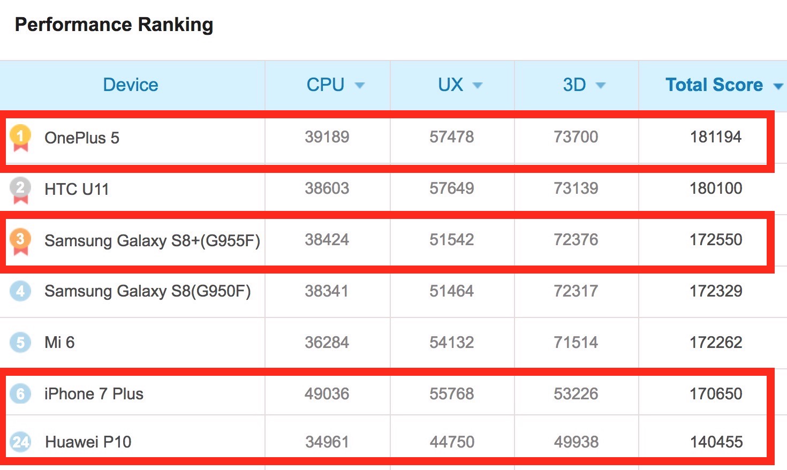Select Samsung Galaxy S8(G950F) device name

pos(147,291)
